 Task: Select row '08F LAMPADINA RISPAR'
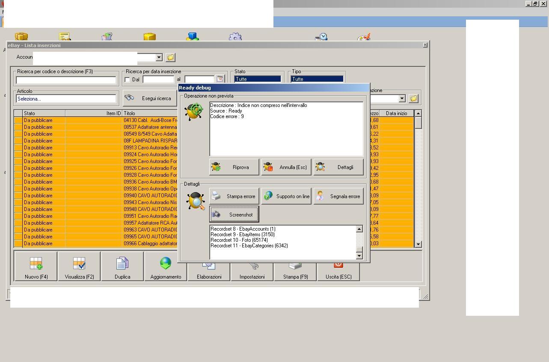95,141
